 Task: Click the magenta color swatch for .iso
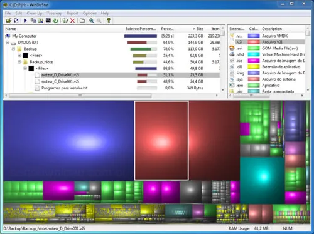(254, 61)
